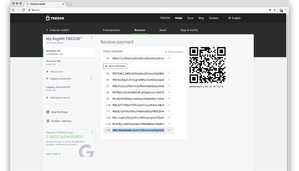299x171 pixels.
Task: Click eye icon next to address /14
Action: click(x=169, y=130)
